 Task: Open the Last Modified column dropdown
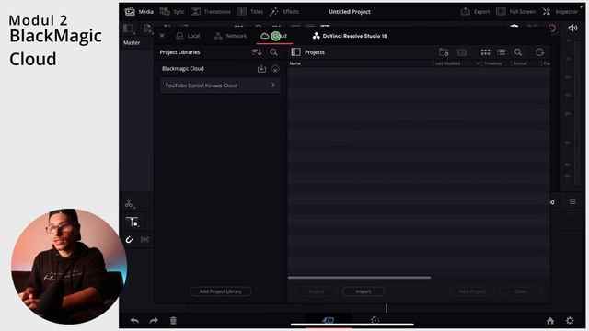(479, 63)
